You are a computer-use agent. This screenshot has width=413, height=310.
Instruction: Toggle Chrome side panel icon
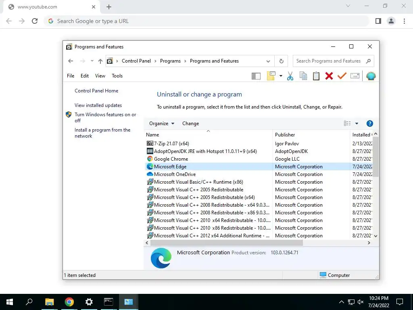pos(378,21)
